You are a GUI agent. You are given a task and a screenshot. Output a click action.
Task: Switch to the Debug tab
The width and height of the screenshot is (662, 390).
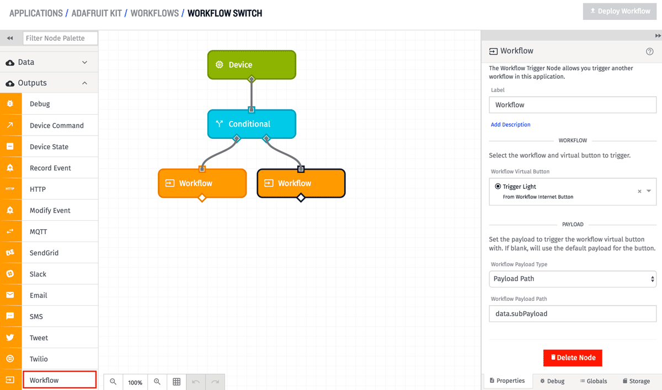coord(552,381)
